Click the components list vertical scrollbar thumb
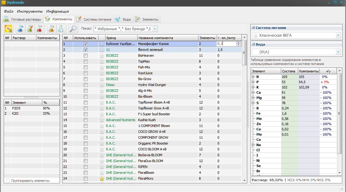This screenshot has width=346, height=192. [244, 53]
